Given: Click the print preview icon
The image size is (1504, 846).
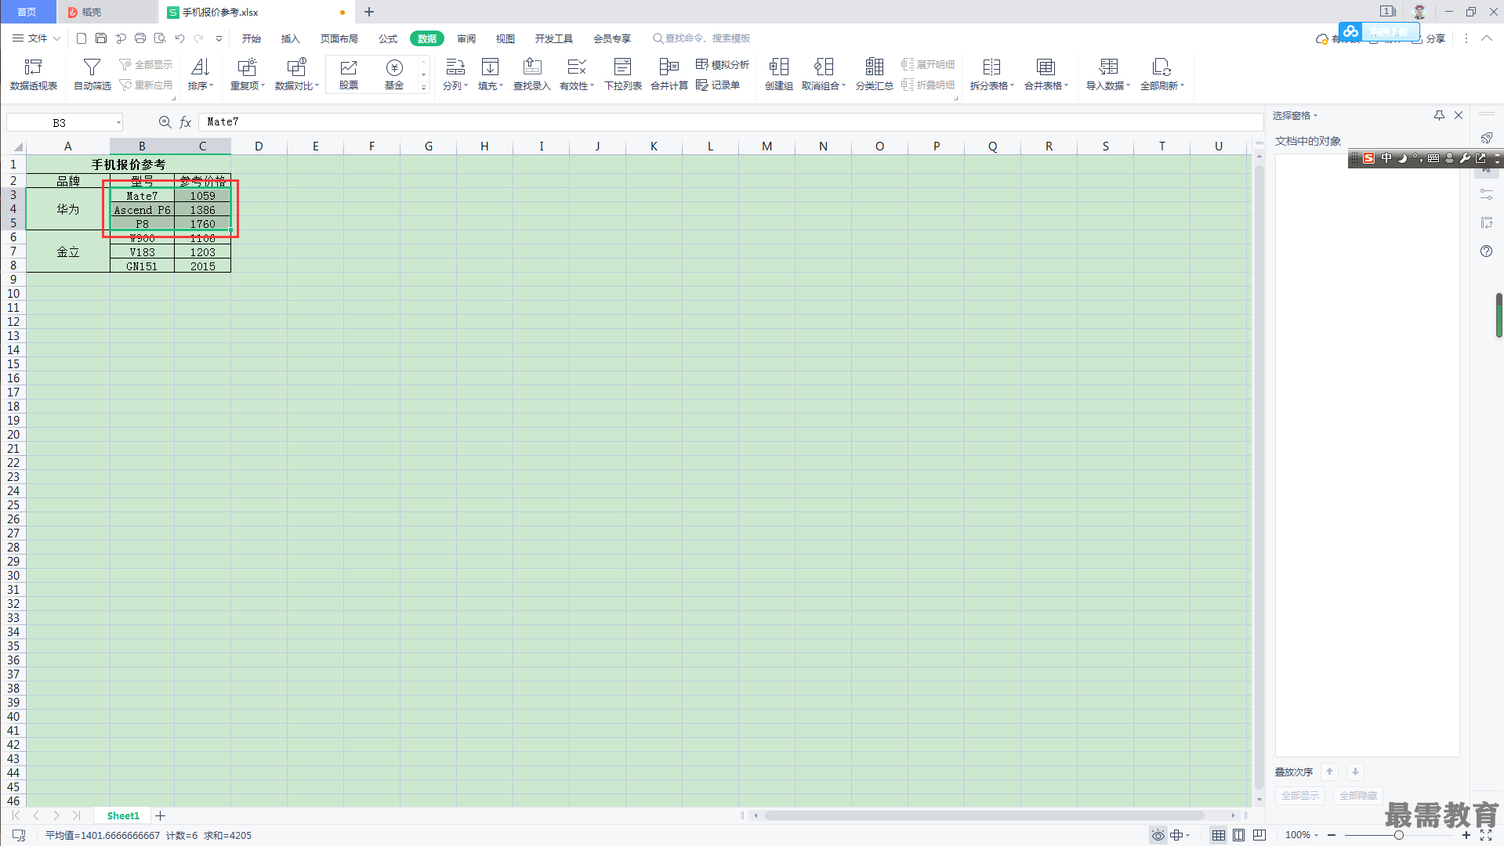Looking at the screenshot, I should point(160,38).
